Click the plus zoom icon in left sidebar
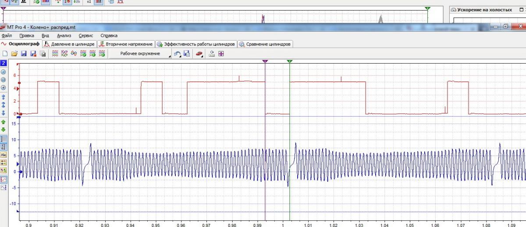The height and width of the screenshot is (227, 526). coord(4,87)
